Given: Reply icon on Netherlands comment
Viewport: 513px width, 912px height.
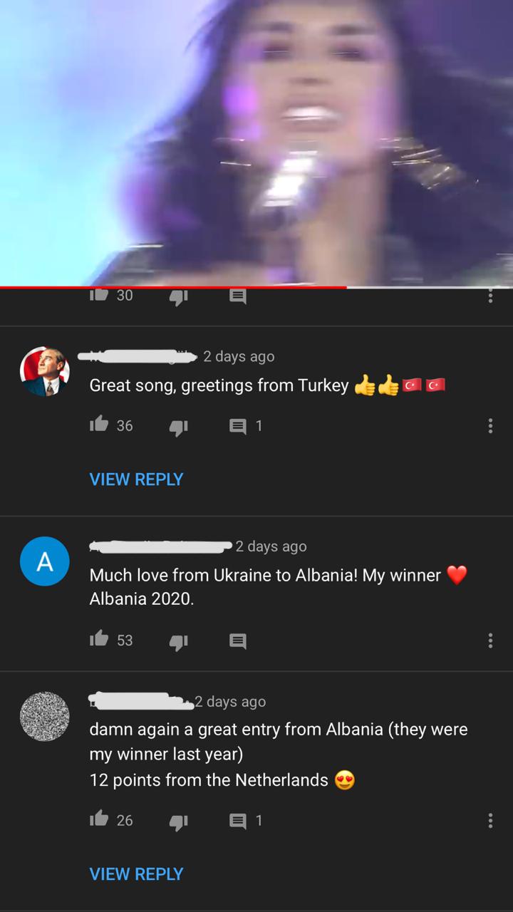Looking at the screenshot, I should 237,821.
